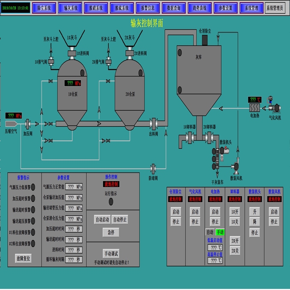The image size is (290, 290).
Task: Click the 1#灰斗 hopper graphic
Action: [72, 38]
